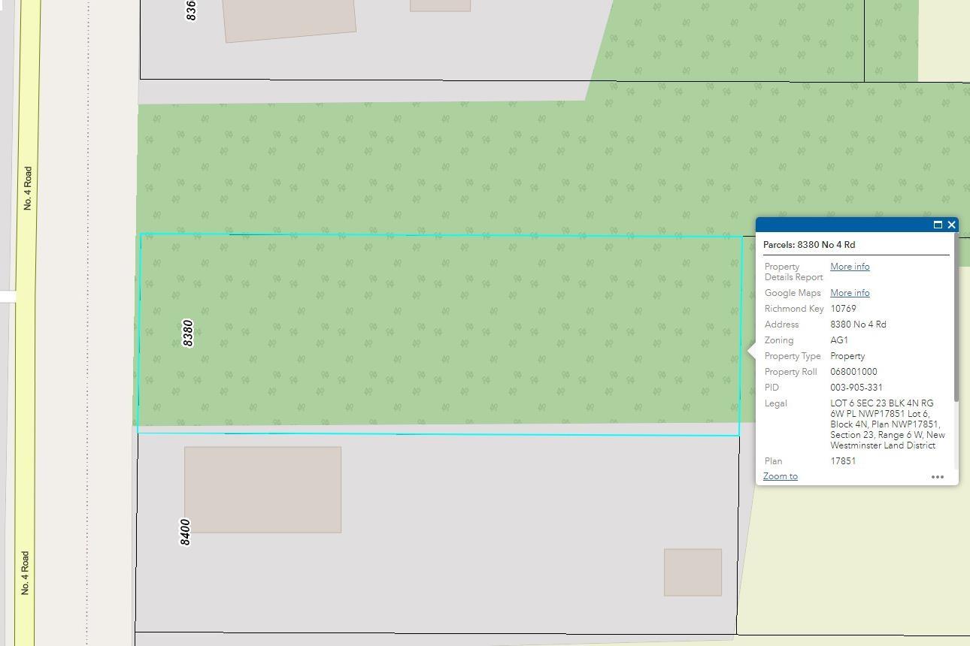Click the Zoom to link

click(780, 476)
